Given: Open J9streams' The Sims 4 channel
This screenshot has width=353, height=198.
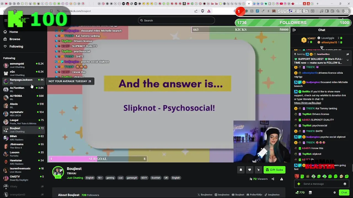Looking at the screenshot, I should [x=23, y=146].
